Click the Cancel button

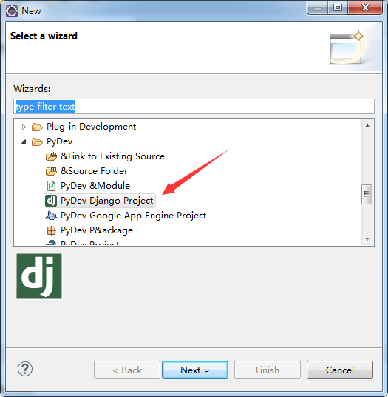[x=340, y=370]
